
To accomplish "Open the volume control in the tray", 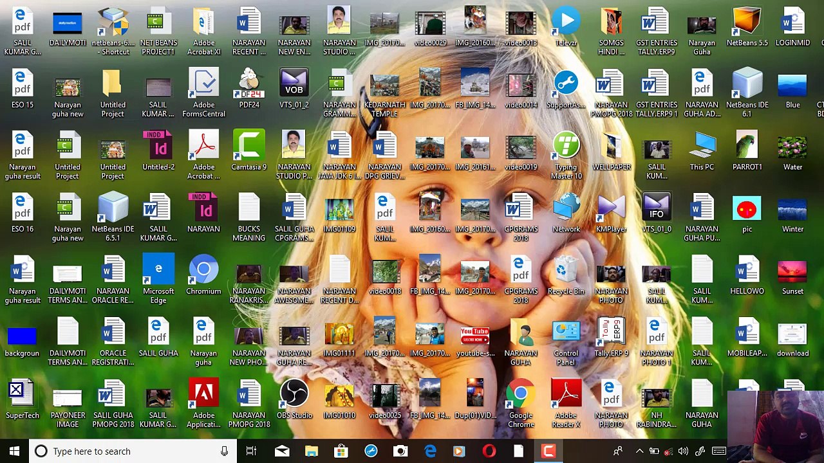I will pos(684,451).
